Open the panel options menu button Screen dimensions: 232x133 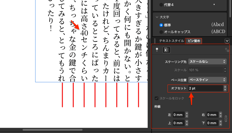(x=227, y=41)
